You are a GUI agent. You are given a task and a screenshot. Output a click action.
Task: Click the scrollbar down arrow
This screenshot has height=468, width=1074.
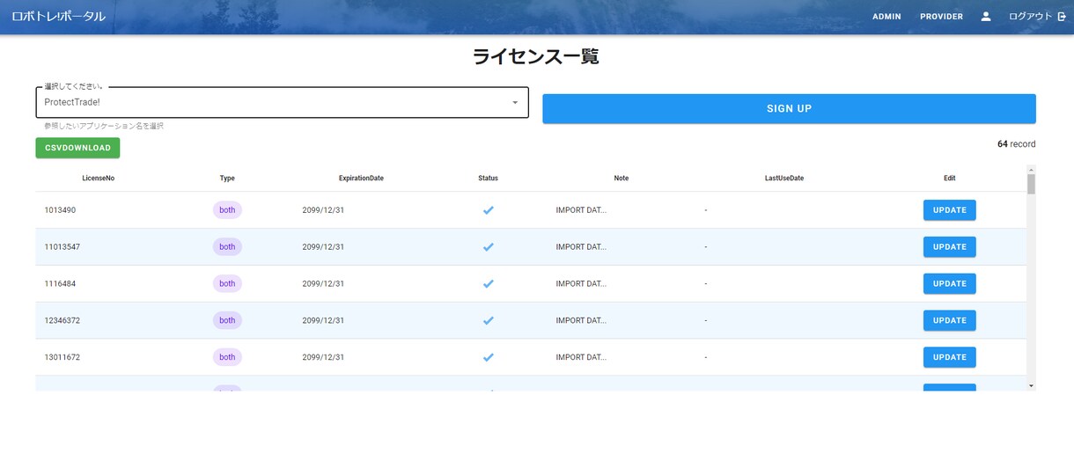tap(1031, 385)
